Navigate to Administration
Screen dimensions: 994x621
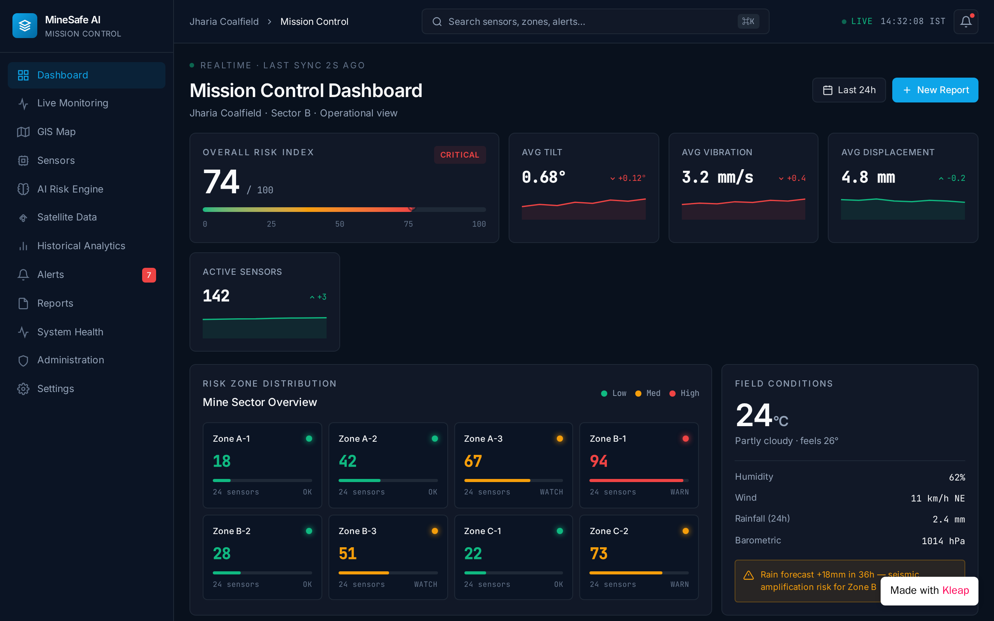point(86,361)
